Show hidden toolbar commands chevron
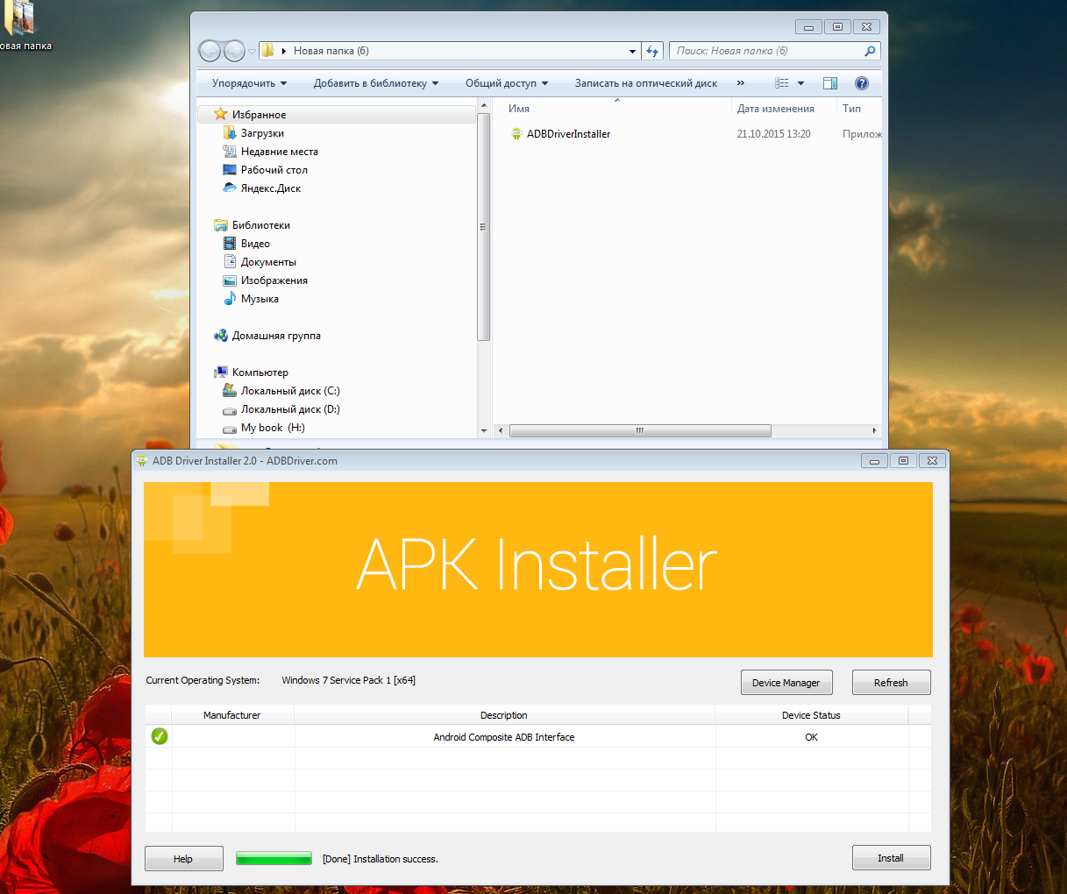This screenshot has height=894, width=1067. pyautogui.click(x=741, y=83)
